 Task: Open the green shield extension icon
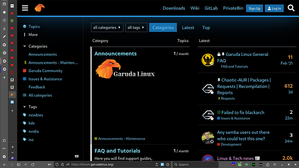pos(247,165)
